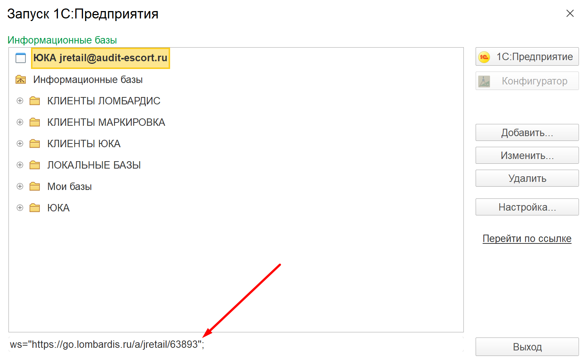Edit selected infobase with Изменить...
This screenshot has height=360, width=583.
tap(527, 155)
